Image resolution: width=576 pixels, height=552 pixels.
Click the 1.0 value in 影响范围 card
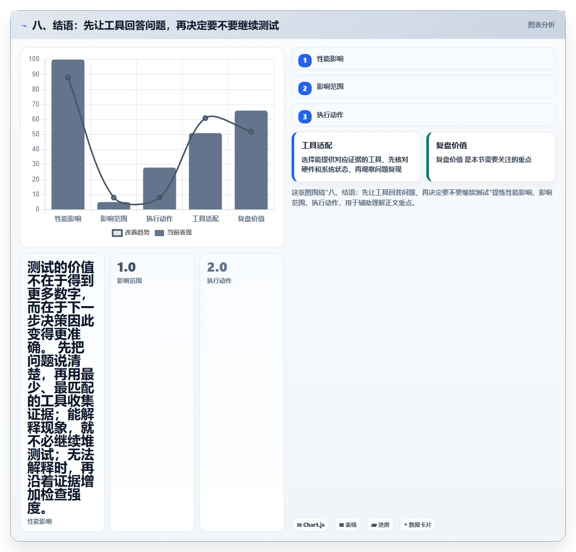[x=127, y=267]
